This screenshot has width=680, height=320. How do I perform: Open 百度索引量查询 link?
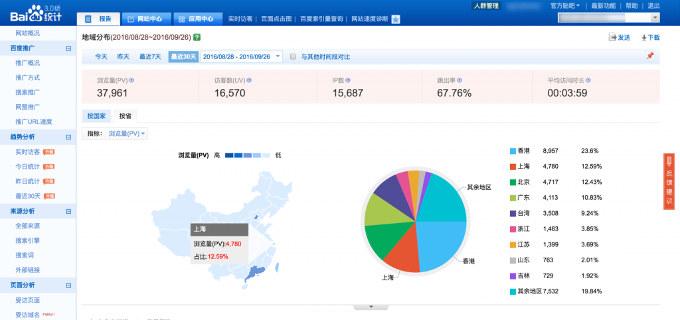(x=321, y=19)
